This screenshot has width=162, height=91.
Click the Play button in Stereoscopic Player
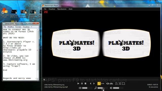pos(78,83)
